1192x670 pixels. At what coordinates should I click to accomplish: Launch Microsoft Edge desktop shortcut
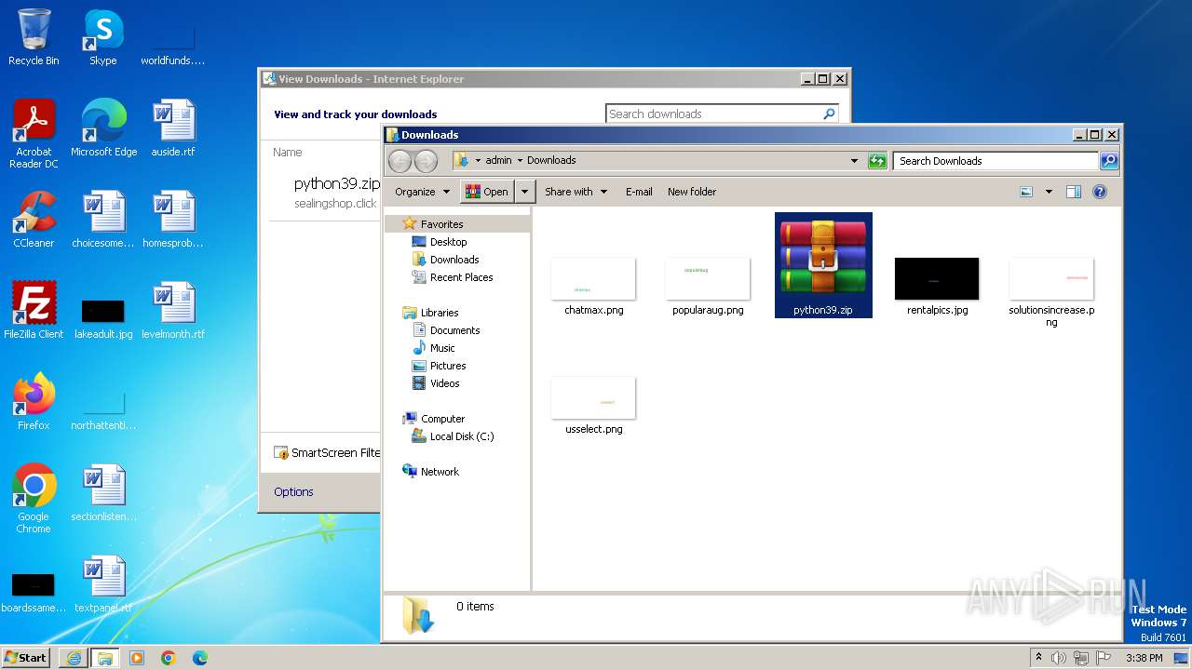103,128
